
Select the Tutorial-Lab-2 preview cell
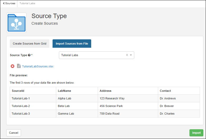click(x=21, y=106)
